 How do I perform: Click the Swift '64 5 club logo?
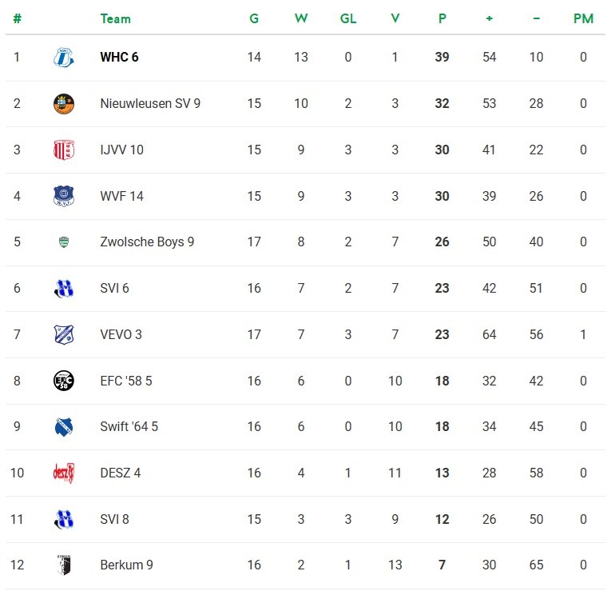63,427
